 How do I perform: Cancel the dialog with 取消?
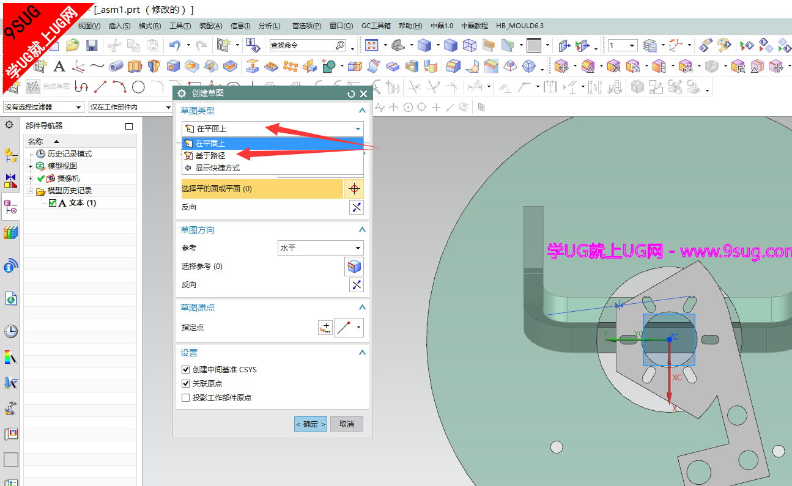[347, 424]
